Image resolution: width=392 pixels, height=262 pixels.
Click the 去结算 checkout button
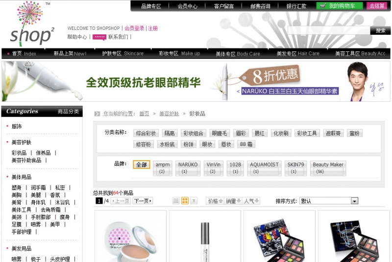pyautogui.click(x=377, y=6)
